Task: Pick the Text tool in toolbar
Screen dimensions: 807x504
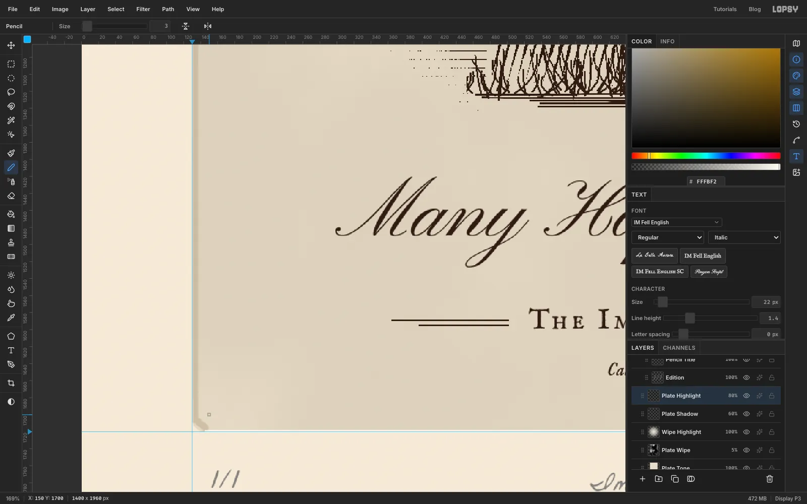Action: coord(11,350)
